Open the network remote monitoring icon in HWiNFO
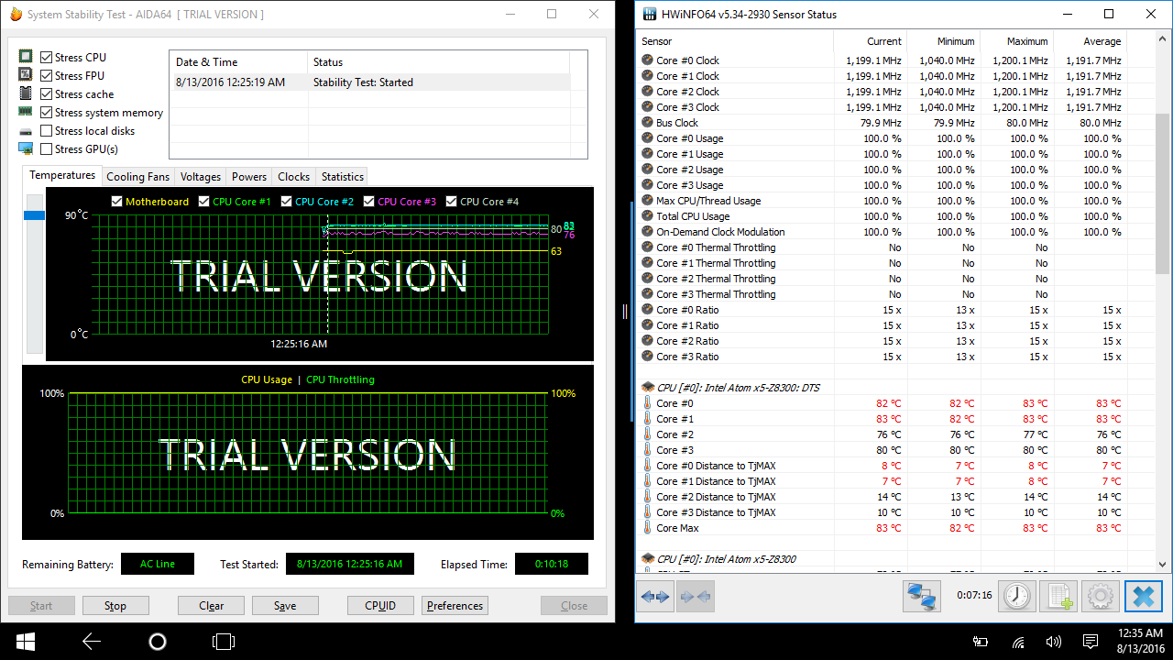 tap(921, 597)
